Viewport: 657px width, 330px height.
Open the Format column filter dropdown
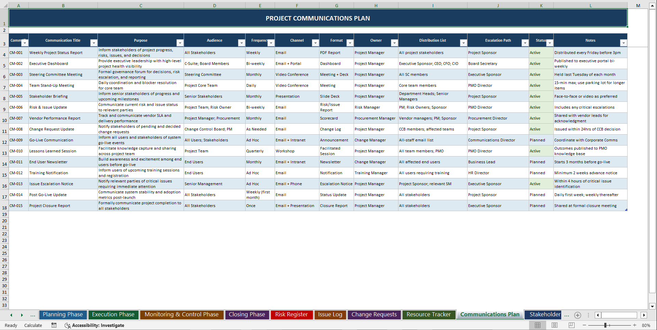pyautogui.click(x=350, y=43)
